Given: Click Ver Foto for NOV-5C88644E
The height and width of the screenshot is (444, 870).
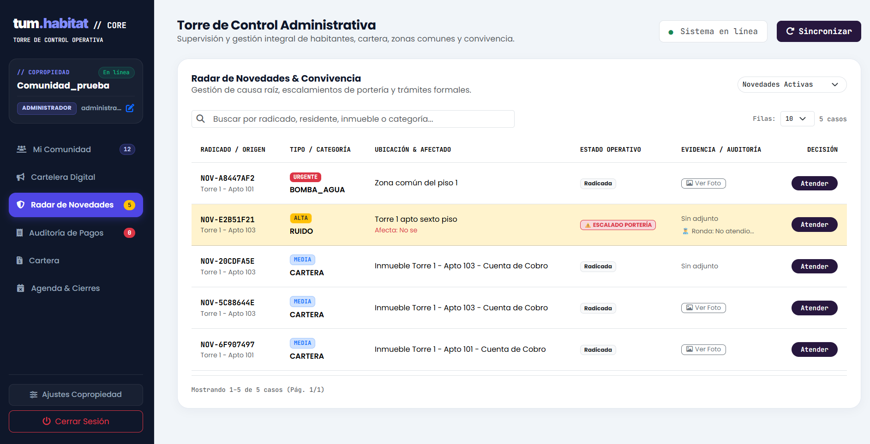Looking at the screenshot, I should click(703, 308).
